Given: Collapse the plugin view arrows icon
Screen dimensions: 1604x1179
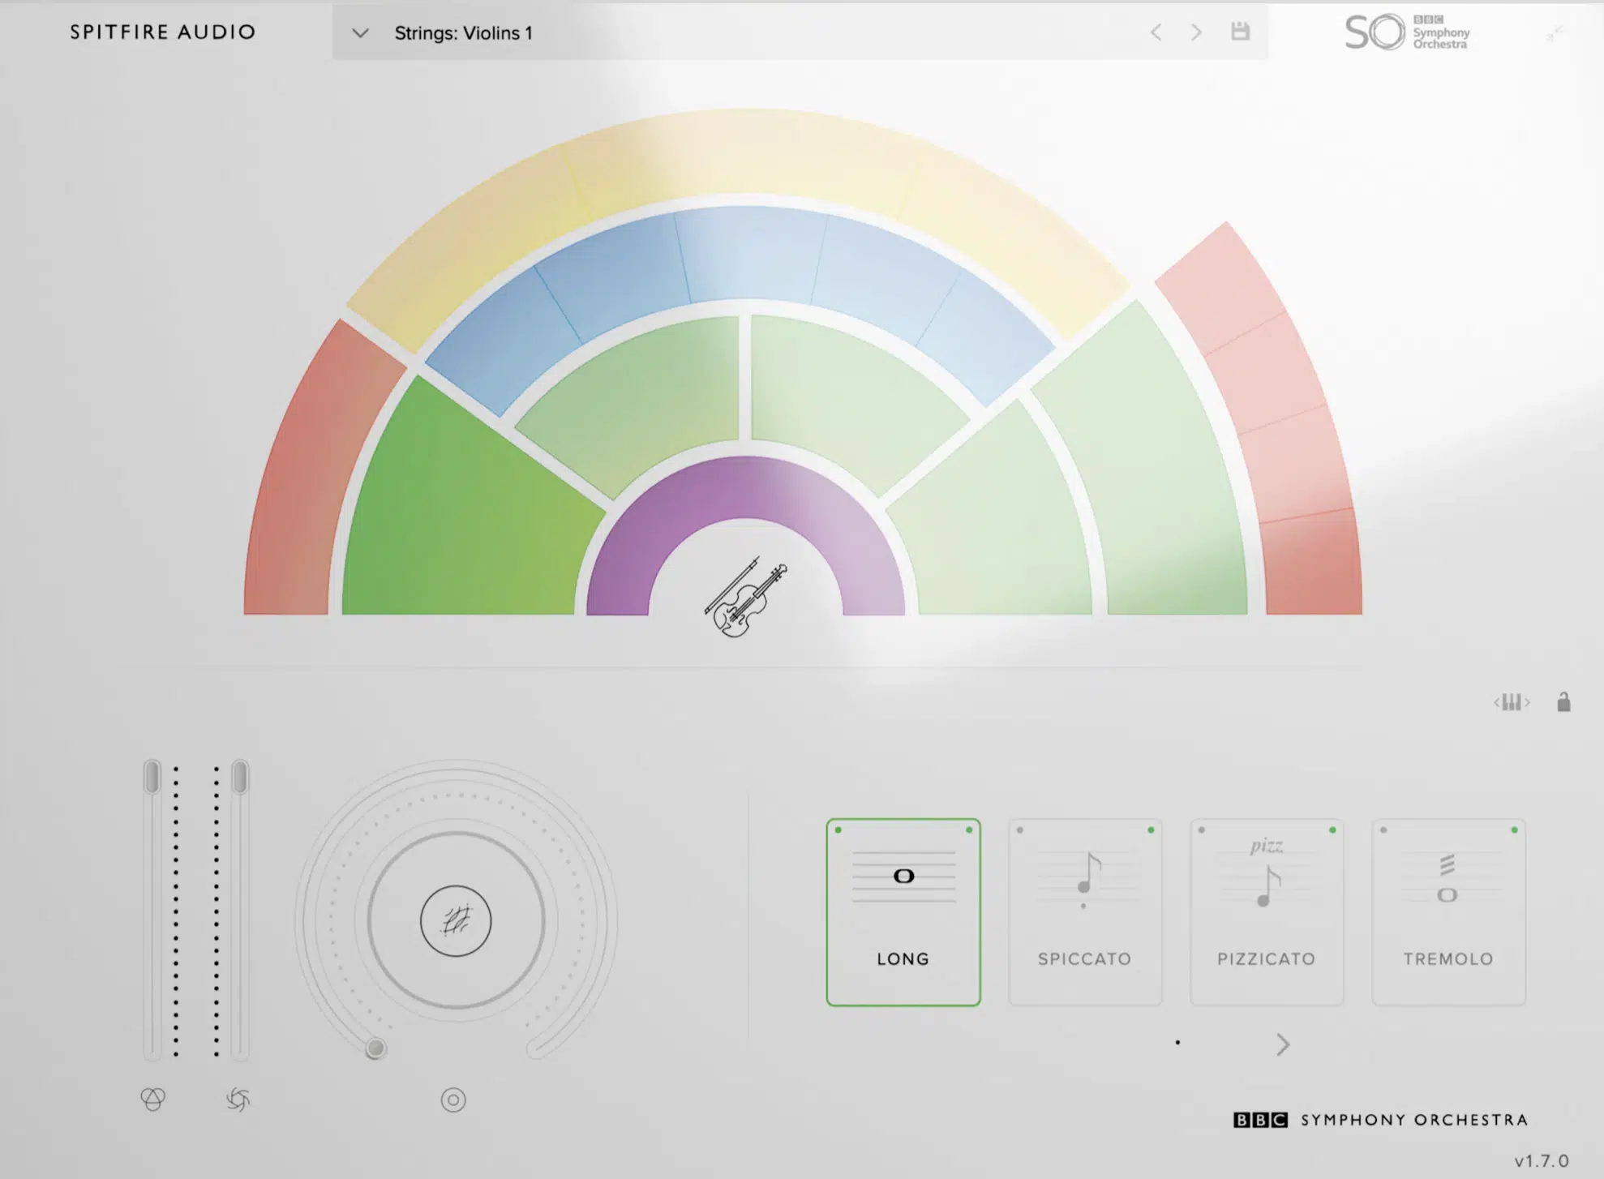Looking at the screenshot, I should pyautogui.click(x=1554, y=32).
